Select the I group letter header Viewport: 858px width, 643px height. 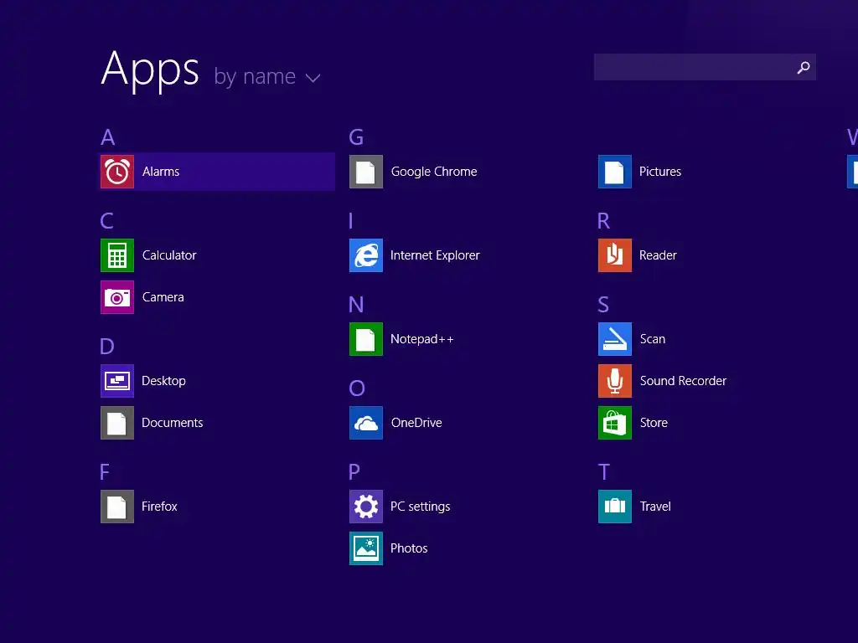351,221
